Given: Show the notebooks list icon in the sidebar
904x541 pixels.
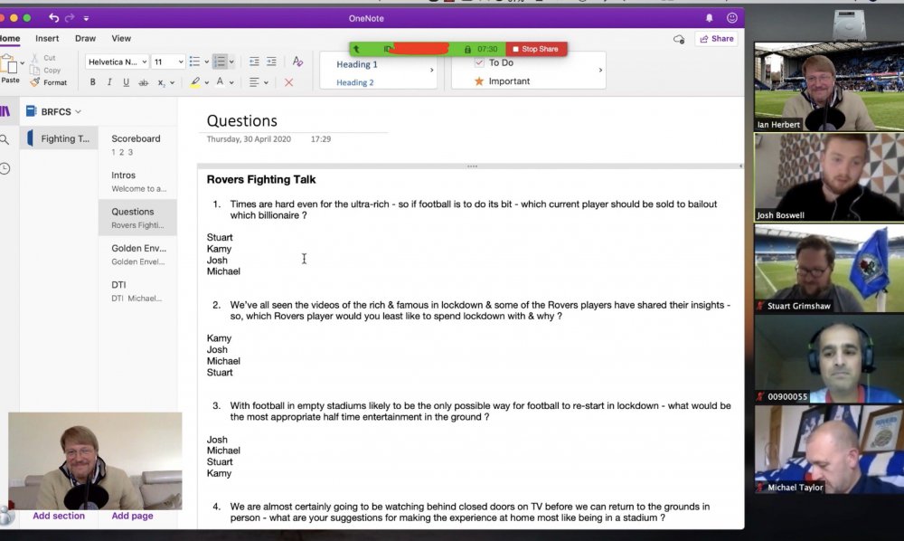Looking at the screenshot, I should [5, 111].
